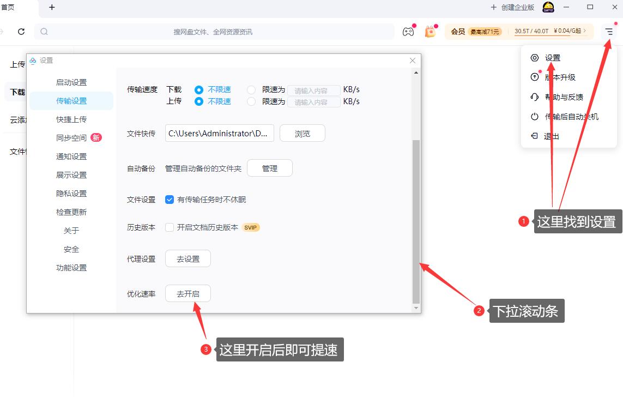Click scrollbar up arrow in settings

(416, 73)
